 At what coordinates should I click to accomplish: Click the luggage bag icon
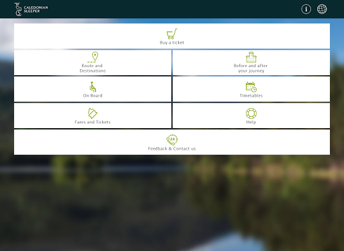coord(251,57)
